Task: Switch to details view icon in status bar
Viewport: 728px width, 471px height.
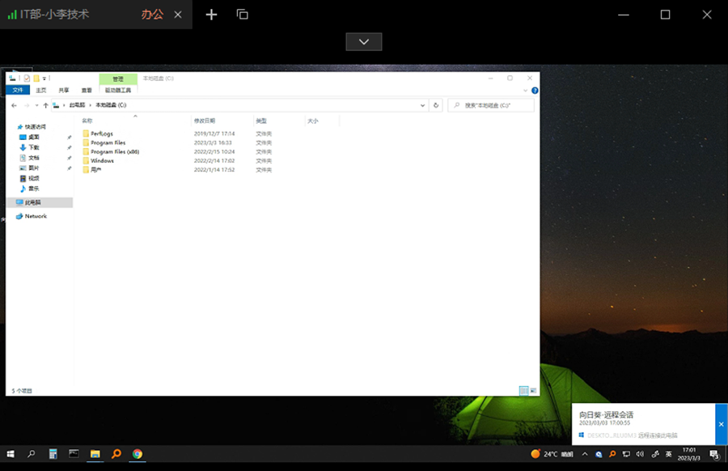Action: click(x=523, y=391)
